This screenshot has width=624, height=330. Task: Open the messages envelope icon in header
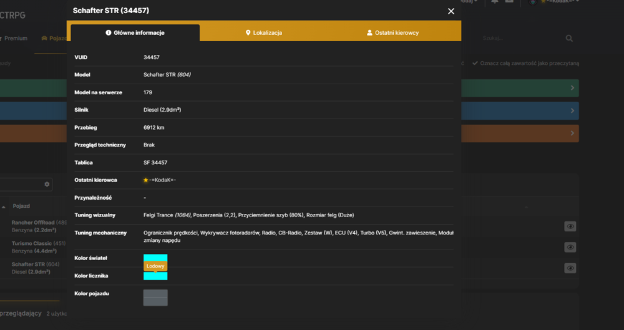[x=509, y=2]
